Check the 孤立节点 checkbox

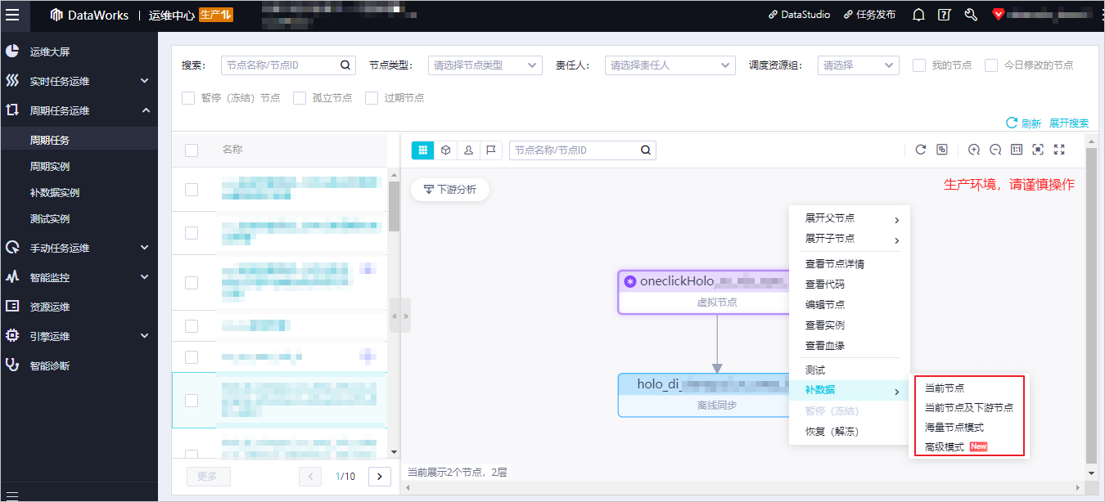pyautogui.click(x=300, y=98)
